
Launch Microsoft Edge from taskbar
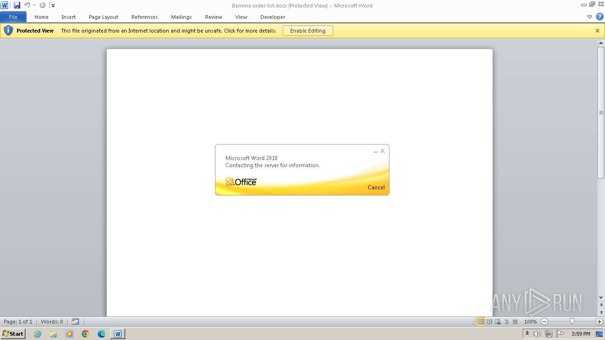pos(102,334)
